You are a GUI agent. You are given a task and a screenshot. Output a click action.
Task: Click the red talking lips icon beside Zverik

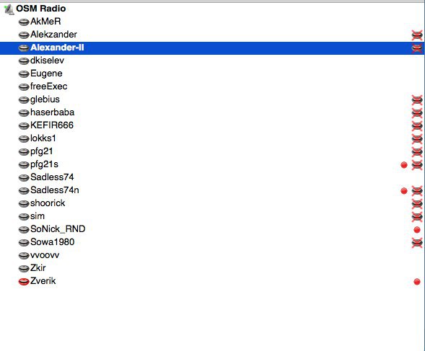click(24, 281)
